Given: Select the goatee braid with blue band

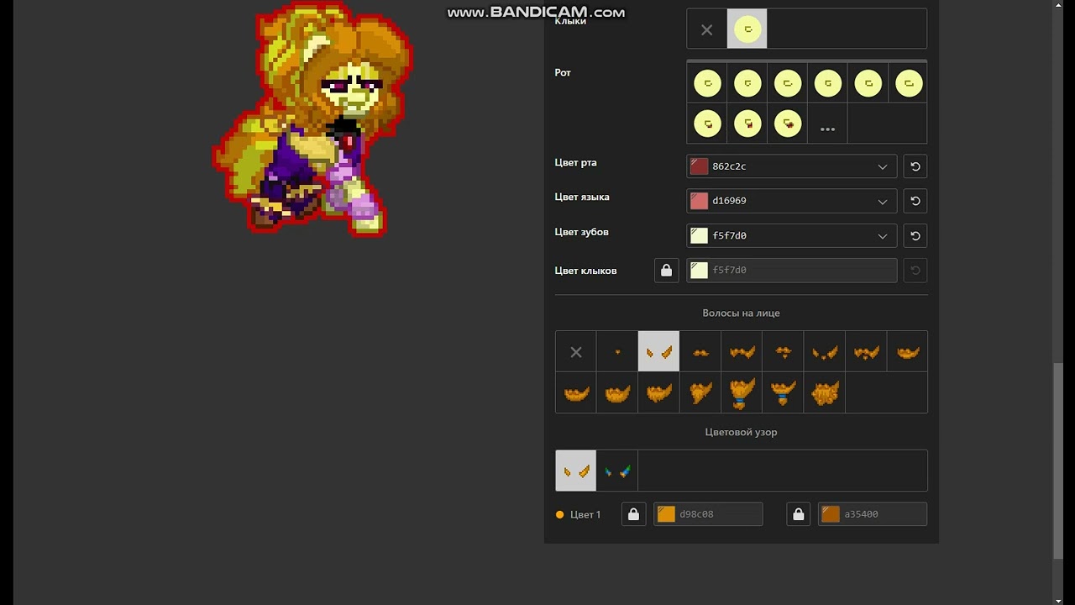Looking at the screenshot, I should tap(783, 392).
